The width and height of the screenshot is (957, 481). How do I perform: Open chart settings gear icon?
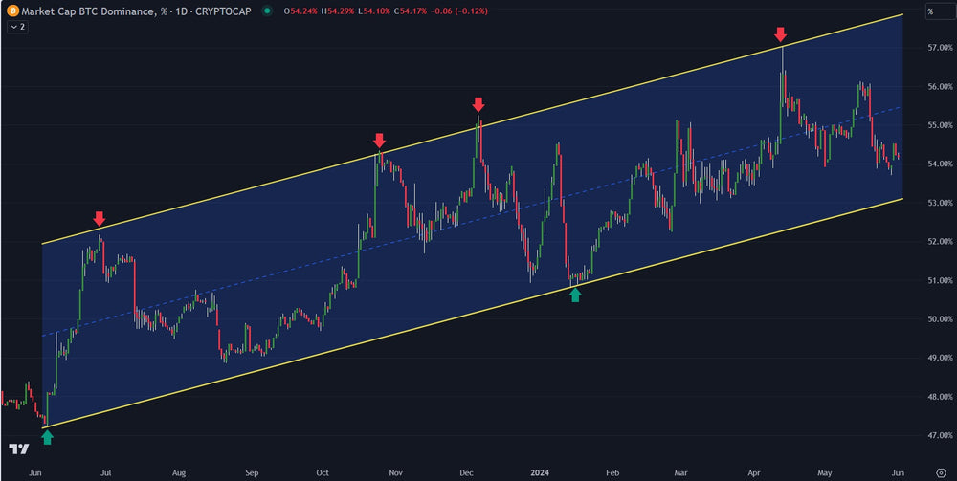[x=940, y=472]
